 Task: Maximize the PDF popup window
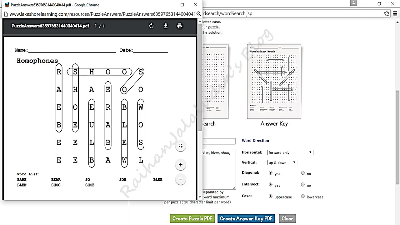(x=182, y=5)
